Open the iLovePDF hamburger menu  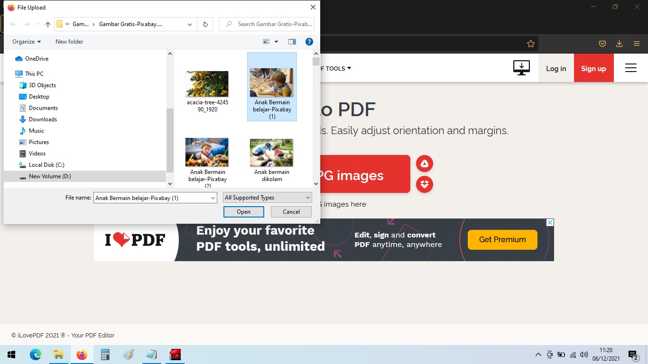[631, 68]
